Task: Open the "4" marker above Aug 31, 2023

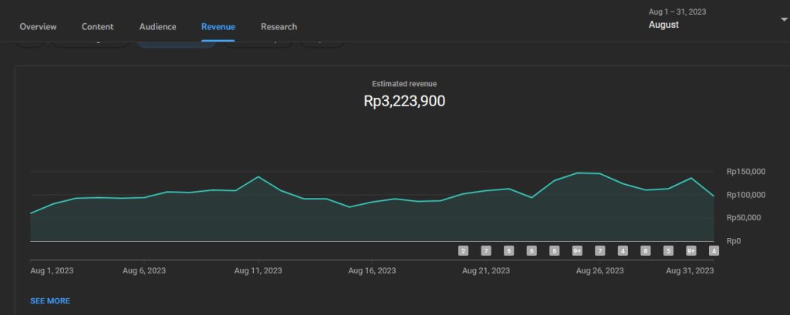Action: 714,250
